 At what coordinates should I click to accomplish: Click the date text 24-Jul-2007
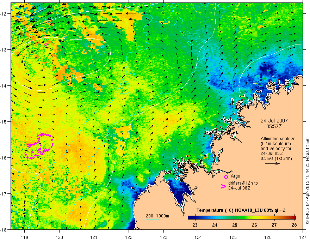click(x=274, y=121)
